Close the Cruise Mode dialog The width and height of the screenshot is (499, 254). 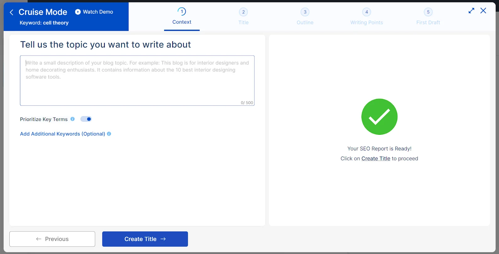click(x=483, y=11)
